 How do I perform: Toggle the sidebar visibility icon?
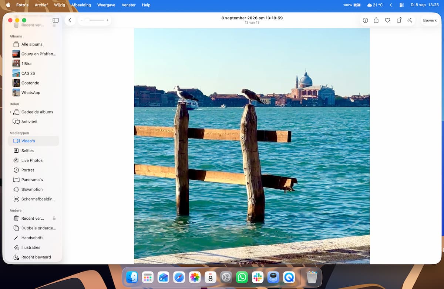coord(55,20)
